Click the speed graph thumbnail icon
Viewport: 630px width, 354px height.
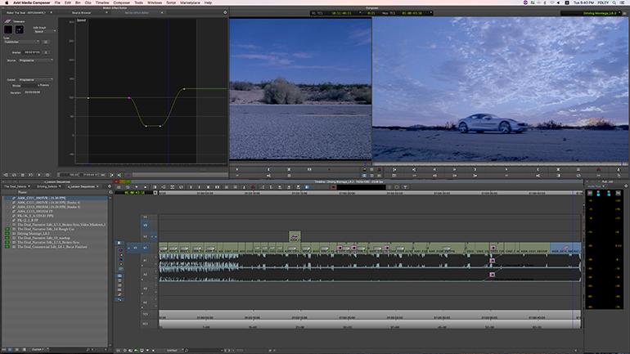coord(8,29)
